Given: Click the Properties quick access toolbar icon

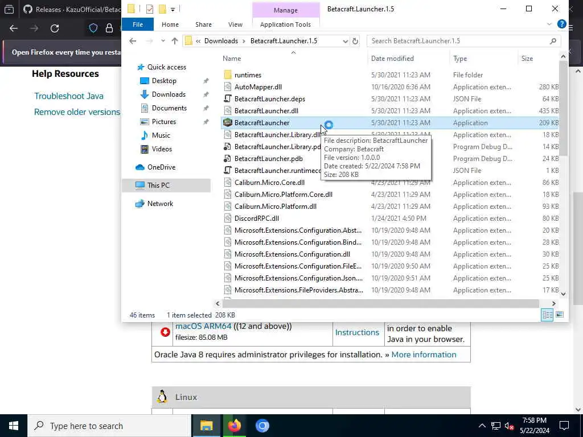Looking at the screenshot, I should tap(150, 9).
